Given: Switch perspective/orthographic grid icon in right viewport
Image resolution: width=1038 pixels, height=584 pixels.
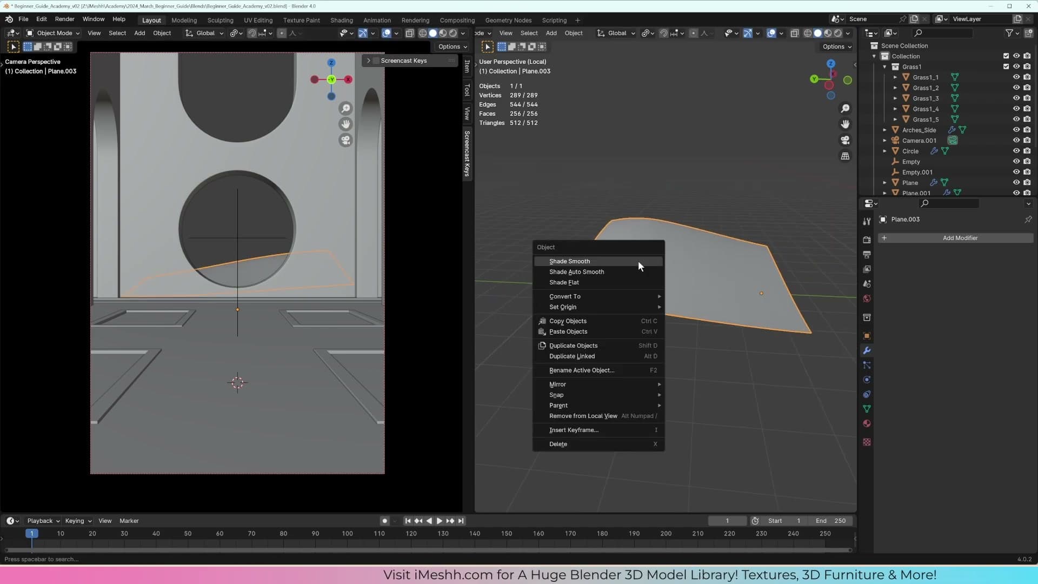Looking at the screenshot, I should coord(845,156).
